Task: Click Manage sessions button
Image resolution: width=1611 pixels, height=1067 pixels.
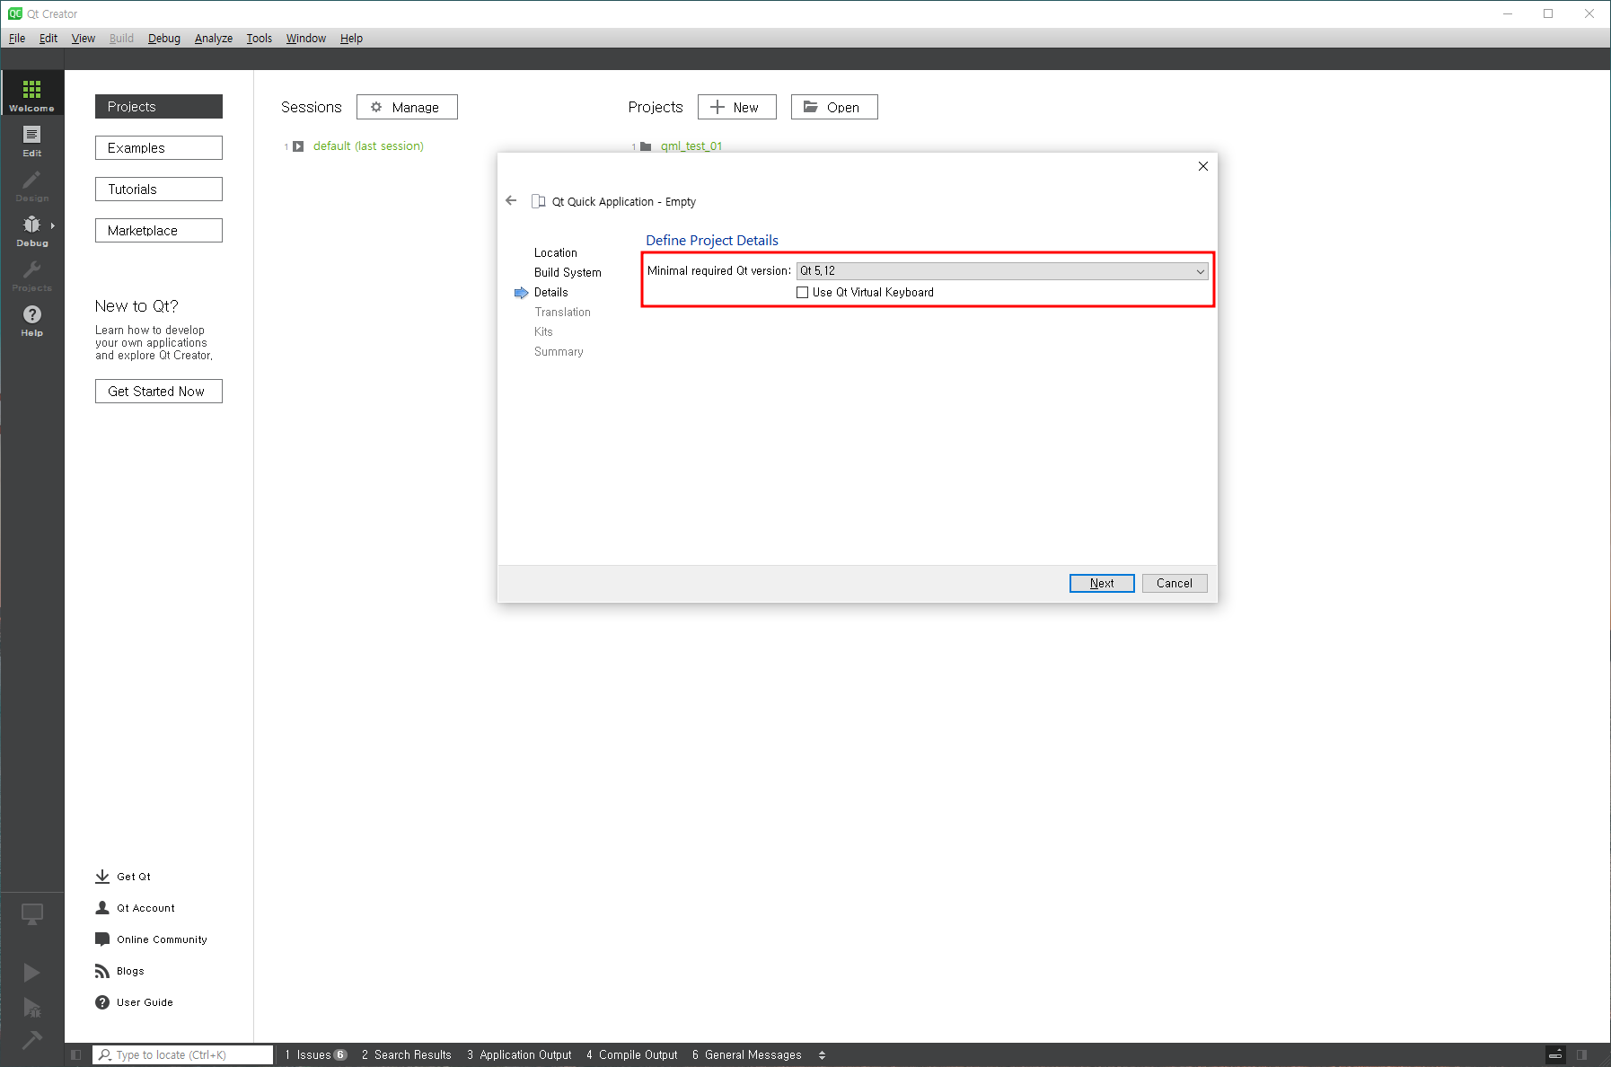Action: 407,107
